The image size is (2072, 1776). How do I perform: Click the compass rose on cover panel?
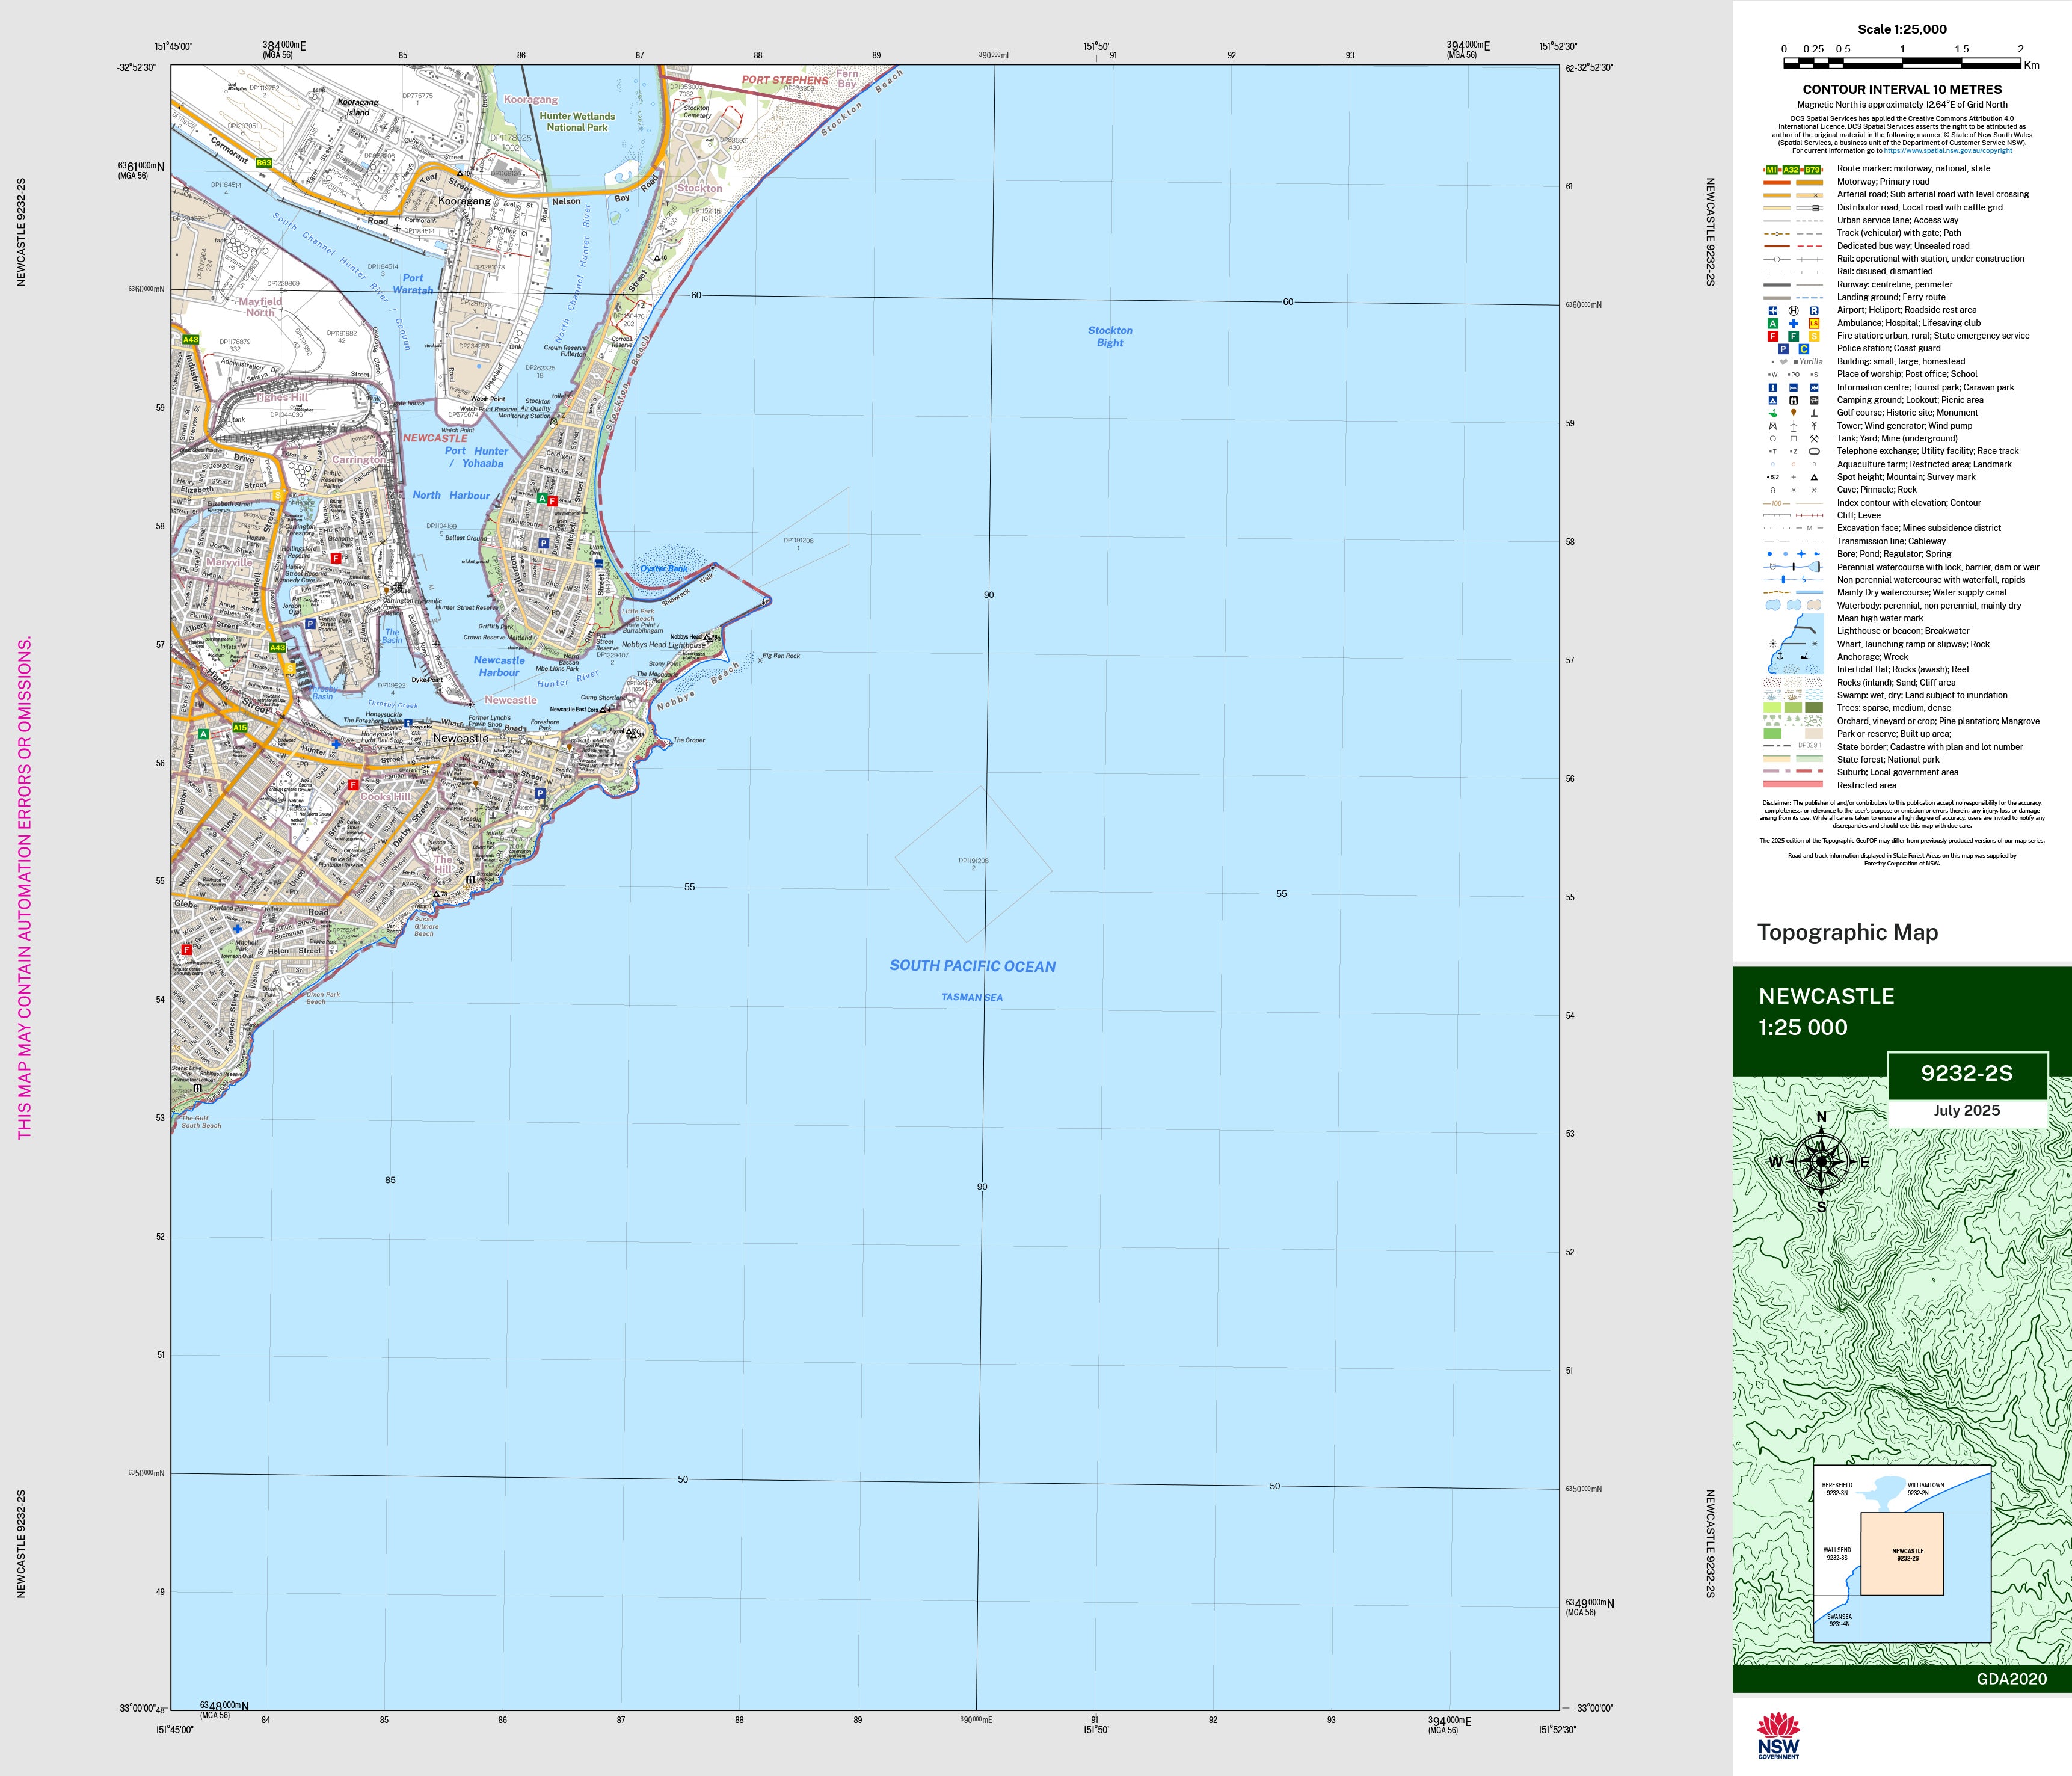point(1822,1162)
